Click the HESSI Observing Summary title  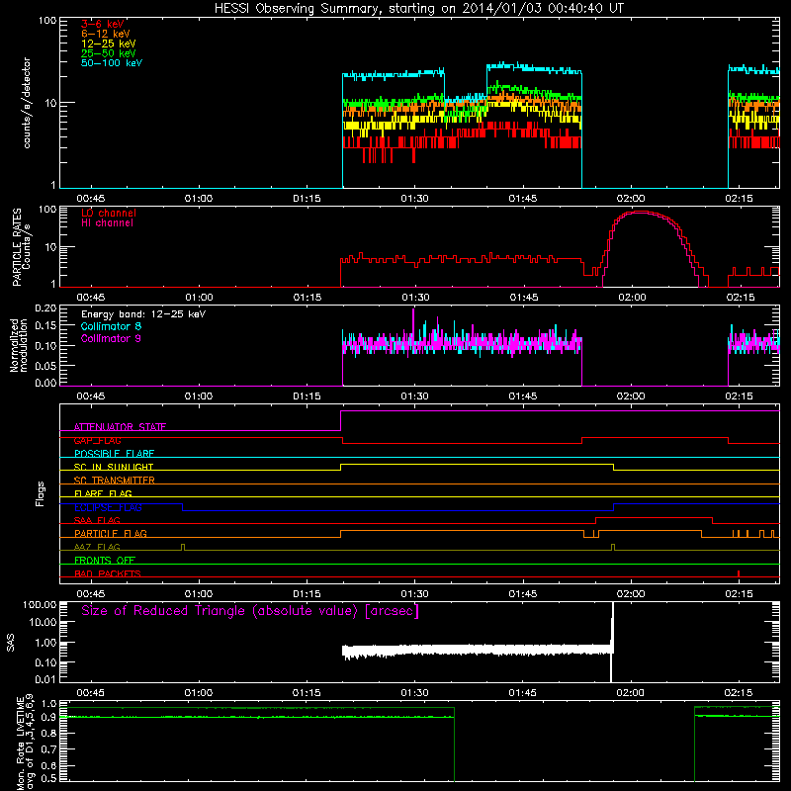[x=419, y=8]
